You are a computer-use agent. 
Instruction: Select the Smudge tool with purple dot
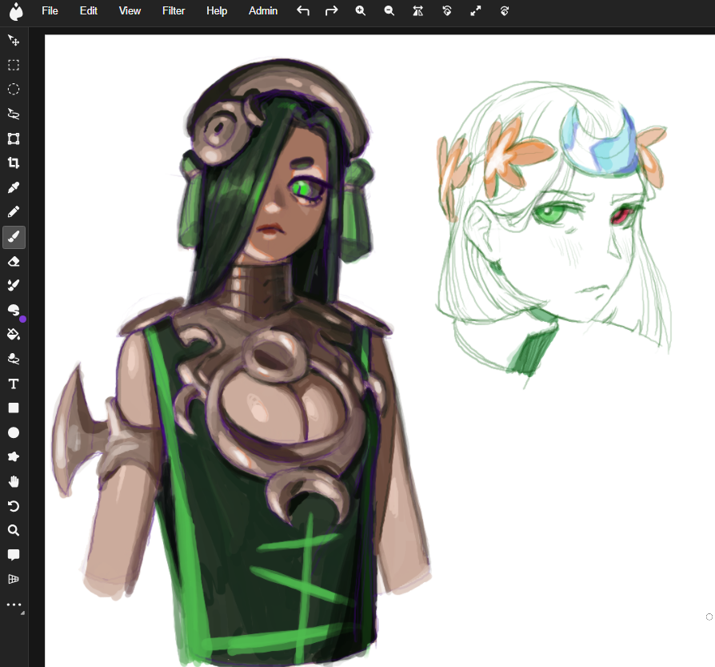[x=14, y=311]
